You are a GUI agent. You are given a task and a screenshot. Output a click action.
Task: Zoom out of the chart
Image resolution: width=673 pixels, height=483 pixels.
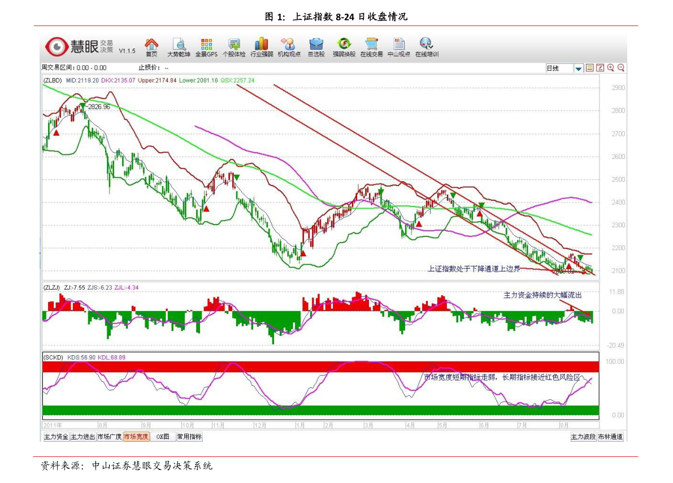pos(620,68)
